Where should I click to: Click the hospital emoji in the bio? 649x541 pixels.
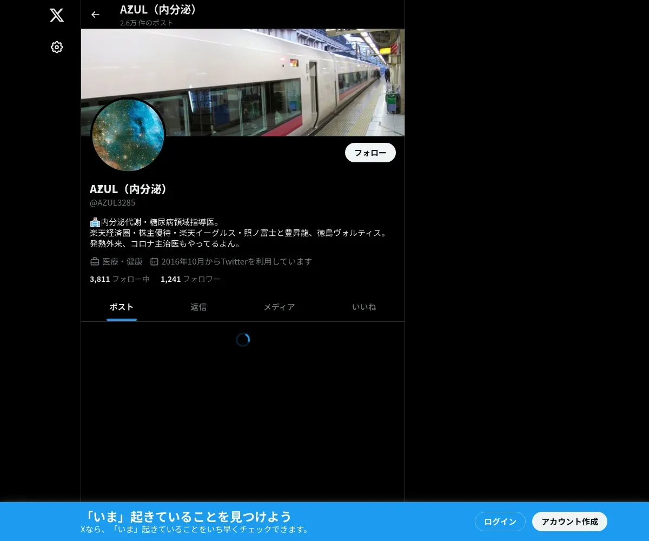pos(95,222)
